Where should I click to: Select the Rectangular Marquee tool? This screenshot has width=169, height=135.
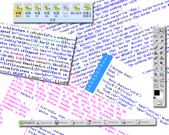click(x=156, y=31)
